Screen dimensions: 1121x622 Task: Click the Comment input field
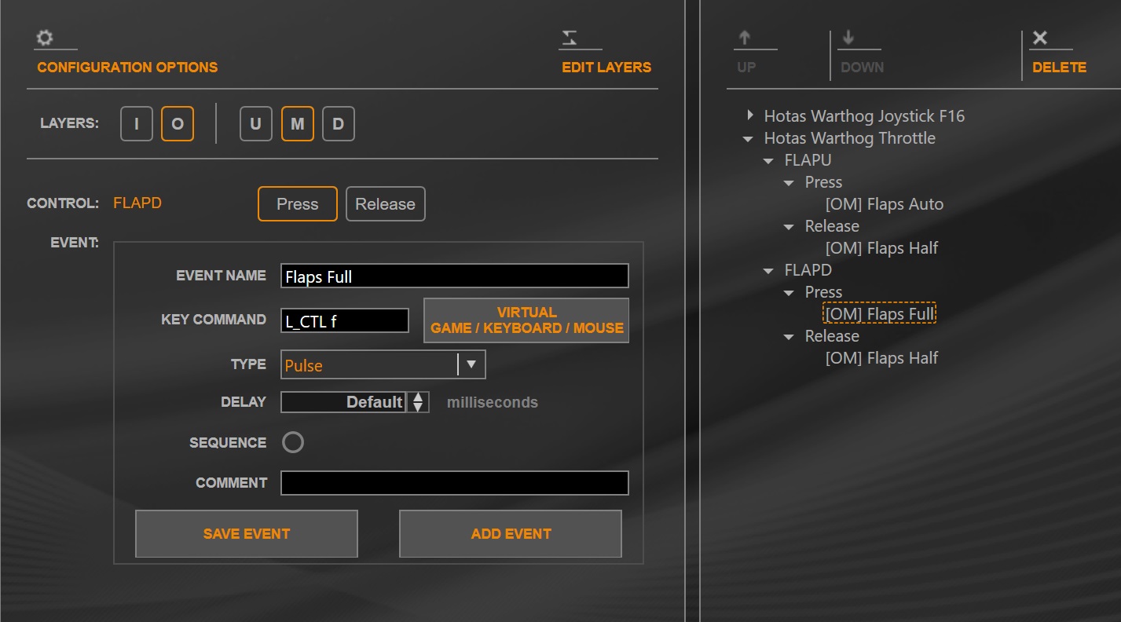[x=455, y=483]
